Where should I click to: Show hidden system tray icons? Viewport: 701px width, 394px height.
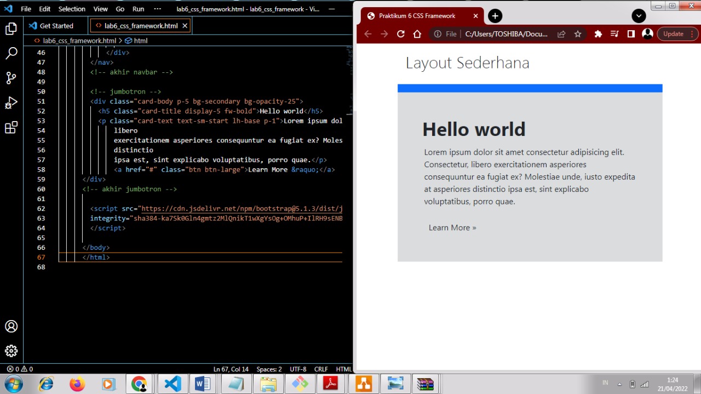(x=619, y=384)
